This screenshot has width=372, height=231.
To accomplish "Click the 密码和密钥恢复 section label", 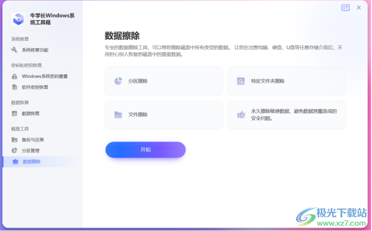I will 27,65.
